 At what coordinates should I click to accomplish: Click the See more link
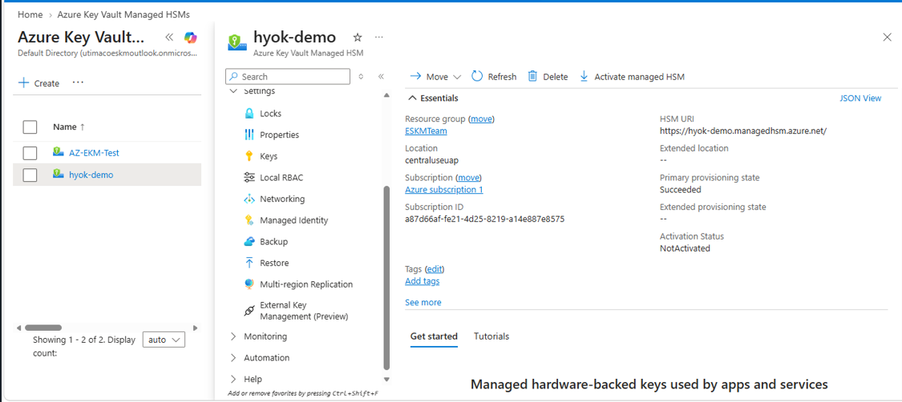pos(423,302)
